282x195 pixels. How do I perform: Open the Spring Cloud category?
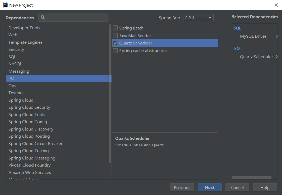[57, 100]
